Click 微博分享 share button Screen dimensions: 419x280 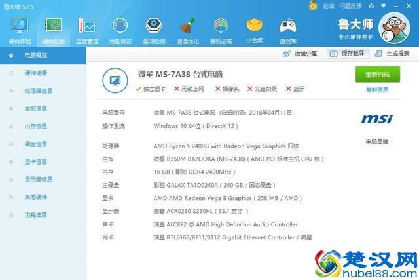tap(300, 54)
